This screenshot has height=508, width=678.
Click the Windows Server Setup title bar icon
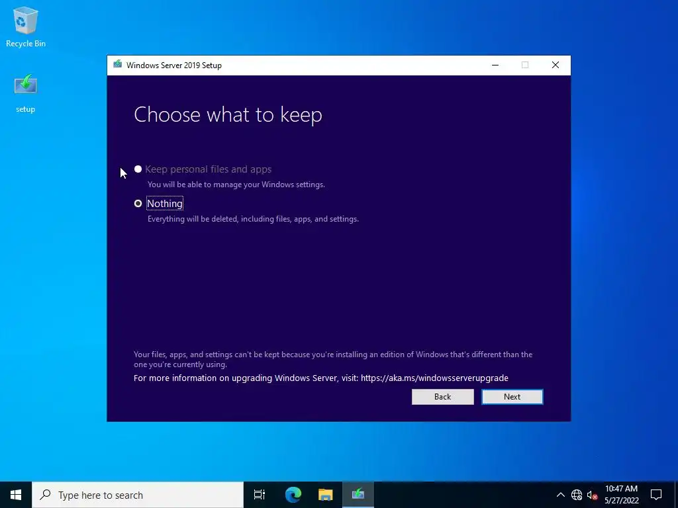pyautogui.click(x=118, y=65)
